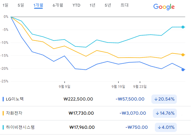
Task: Switch to the 5일 tab
Action: (x=21, y=5)
